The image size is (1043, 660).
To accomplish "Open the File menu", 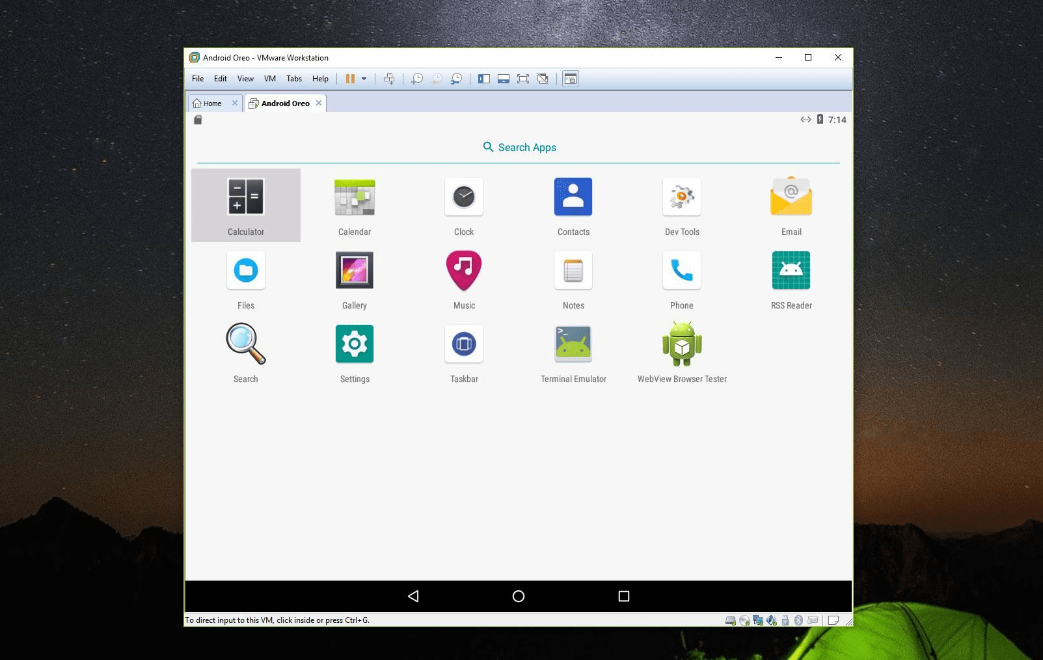I will pos(198,79).
